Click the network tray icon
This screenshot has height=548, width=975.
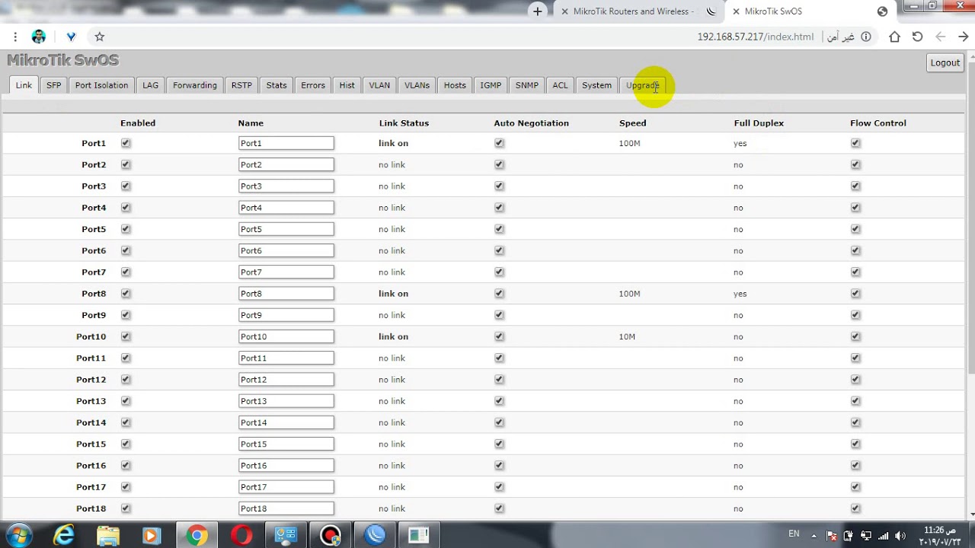pos(884,536)
